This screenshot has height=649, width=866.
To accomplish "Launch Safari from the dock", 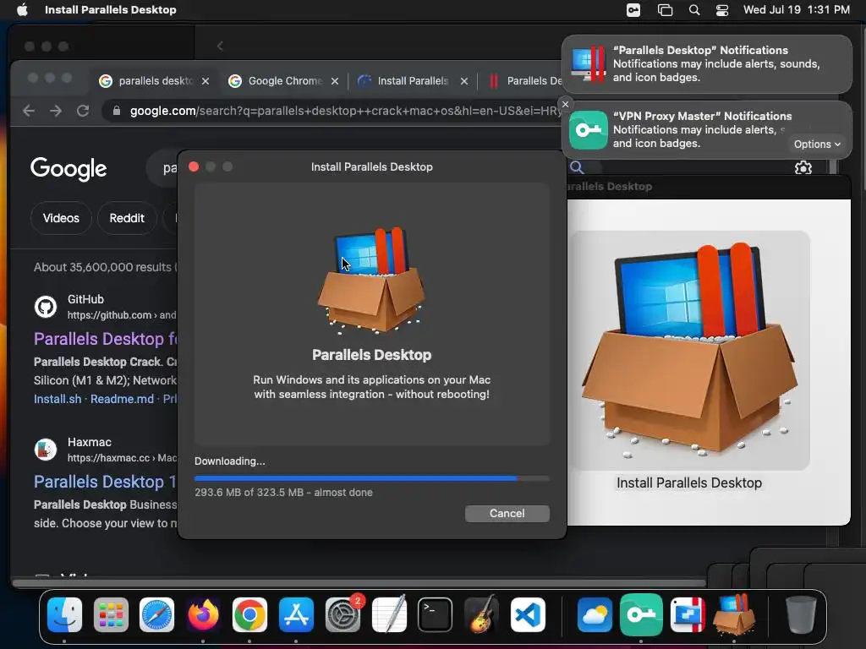I will tap(156, 615).
